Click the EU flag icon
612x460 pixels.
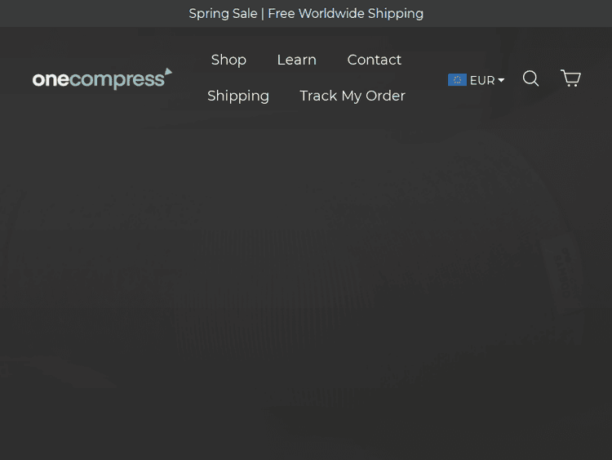pyautogui.click(x=457, y=80)
